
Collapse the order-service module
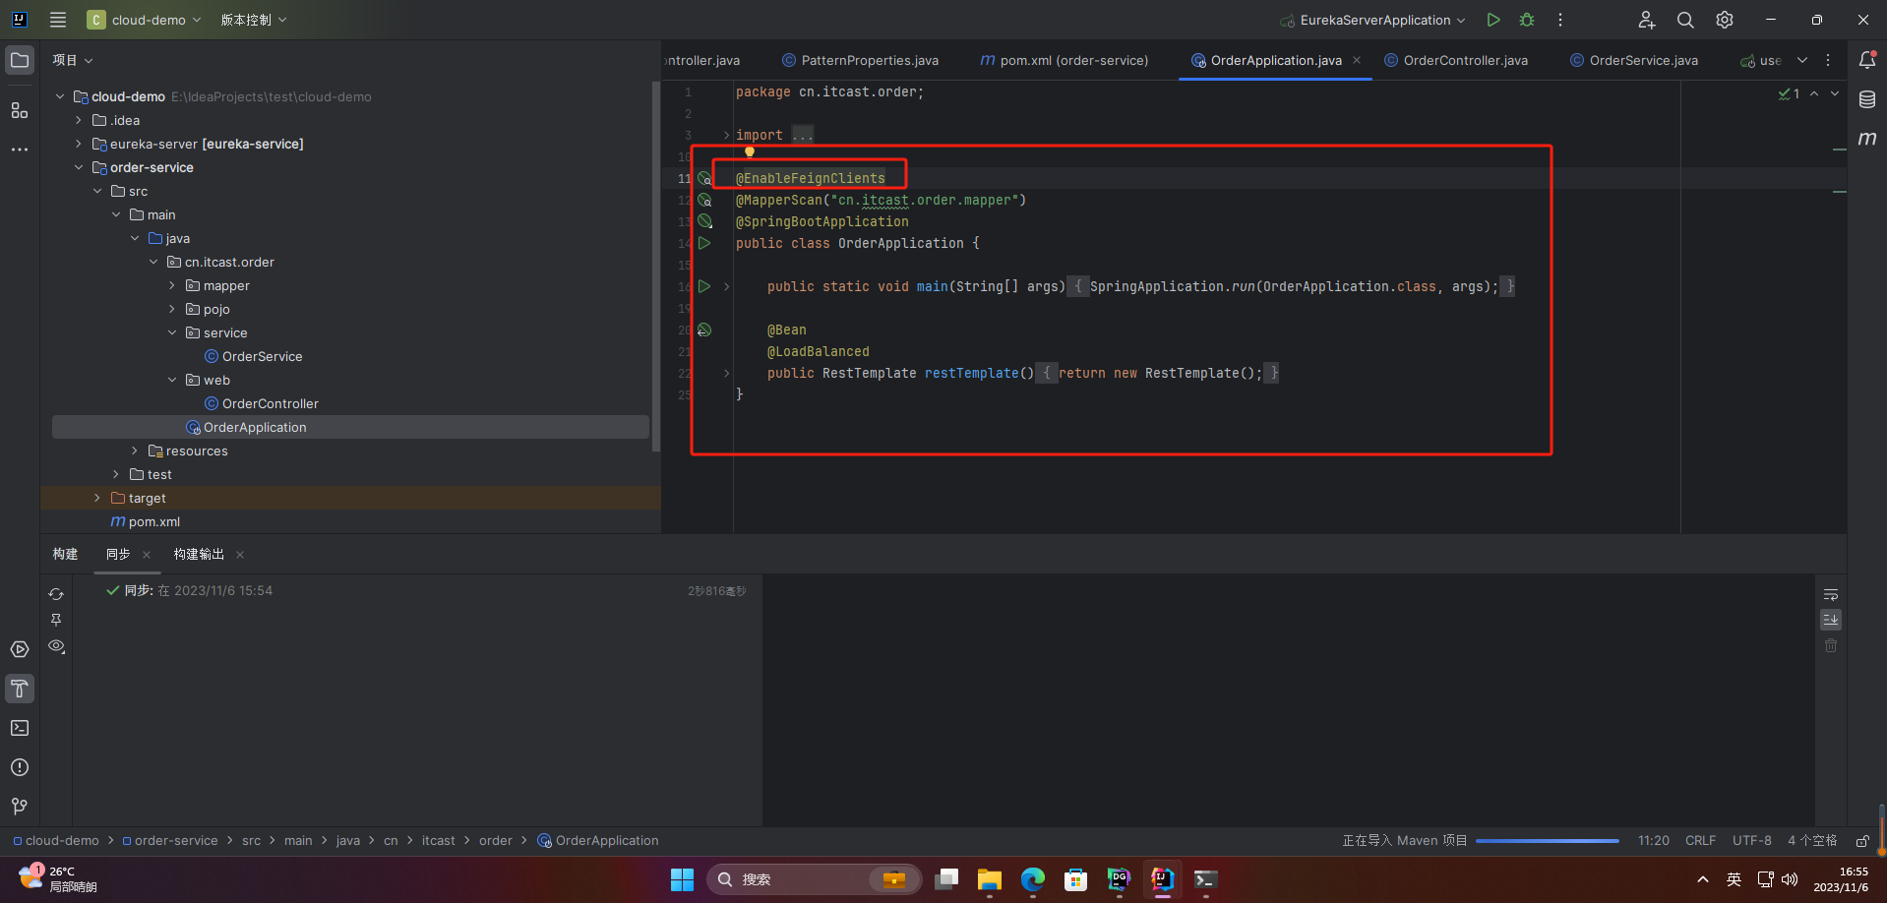79,167
